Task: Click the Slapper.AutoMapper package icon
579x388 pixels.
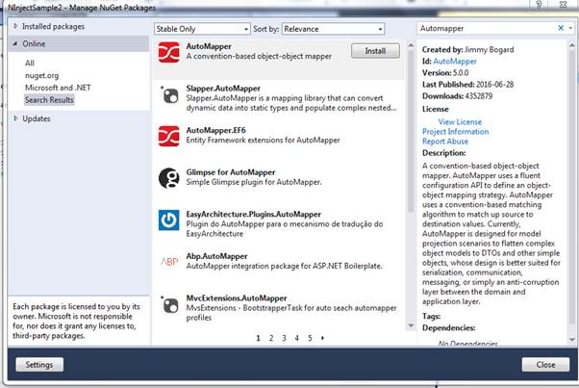Action: click(x=169, y=94)
